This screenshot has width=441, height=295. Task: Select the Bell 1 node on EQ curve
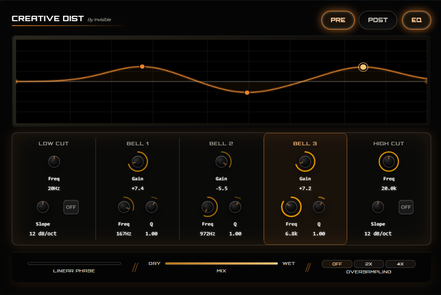point(142,66)
